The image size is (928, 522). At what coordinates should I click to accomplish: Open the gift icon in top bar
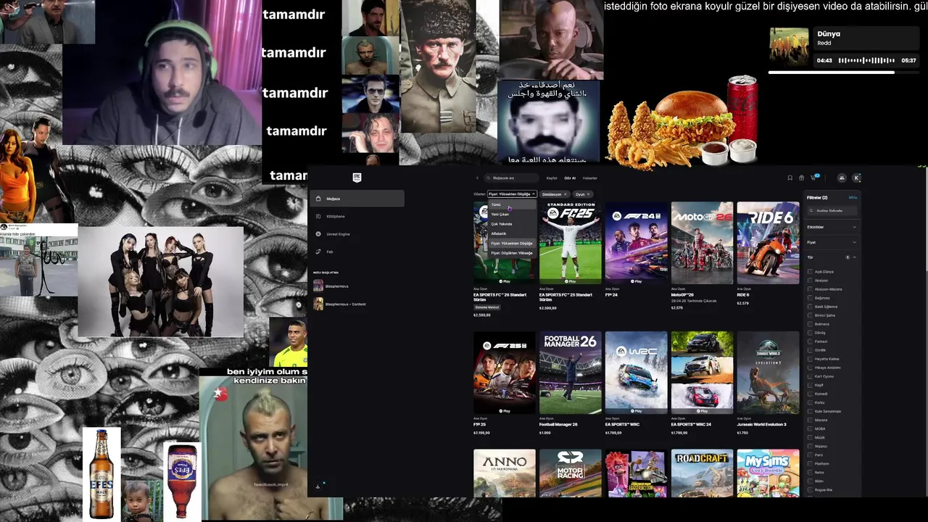click(x=801, y=178)
